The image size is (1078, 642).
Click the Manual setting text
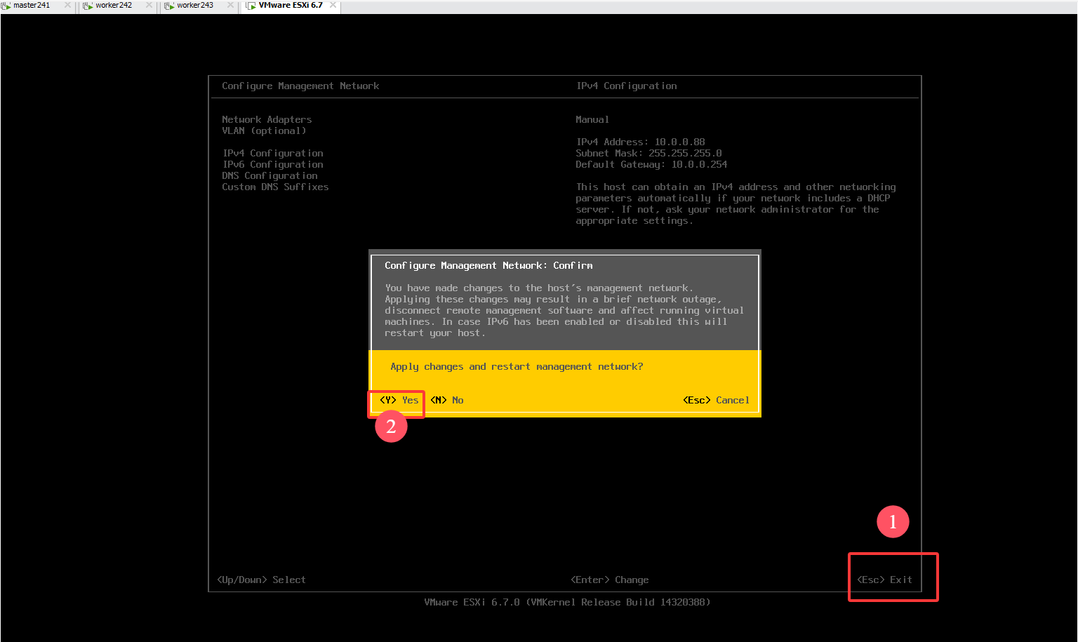[x=592, y=119]
